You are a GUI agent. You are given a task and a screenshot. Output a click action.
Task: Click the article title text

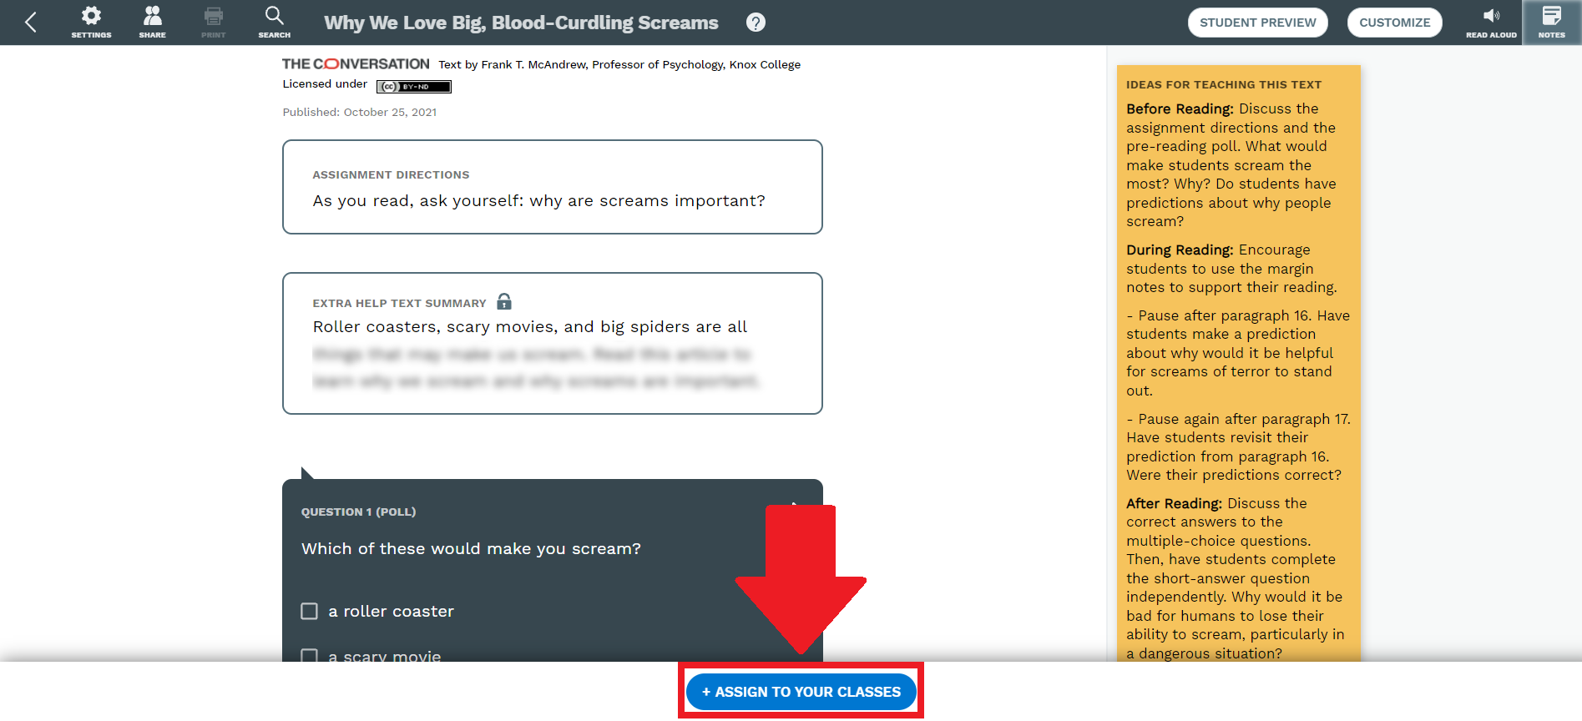[521, 23]
